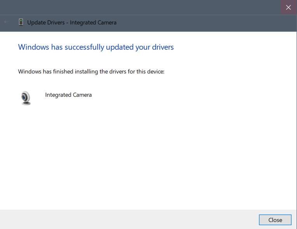Click the 'Windows has successfully updated your drivers' heading
Image resolution: width=297 pixels, height=229 pixels.
[96, 47]
